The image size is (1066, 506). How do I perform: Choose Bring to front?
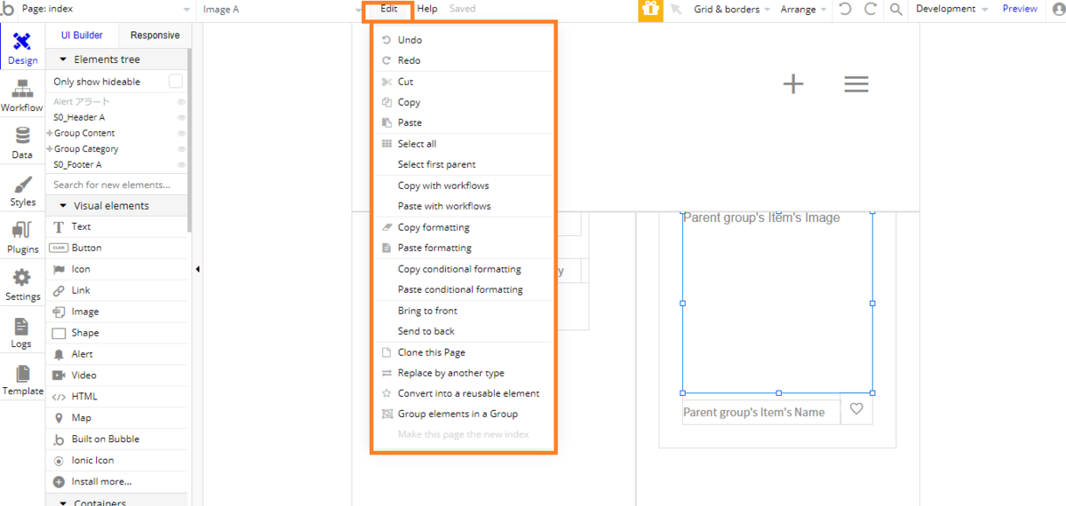(427, 311)
